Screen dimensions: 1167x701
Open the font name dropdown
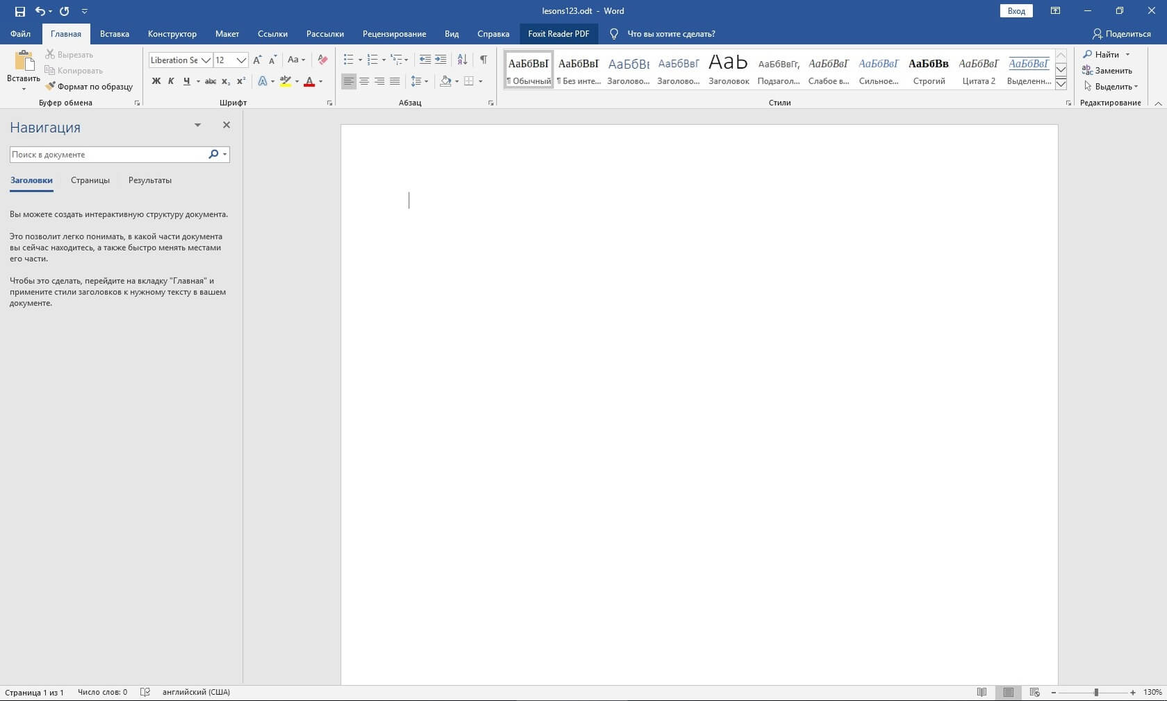206,60
